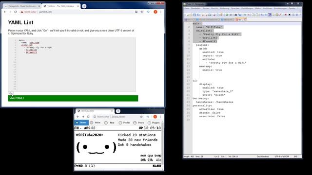Image resolution: width=312 pixels, height=175 pixels.
Task: Click the 'Nicht sicher' warning in yamllint address bar
Action: tap(28, 12)
